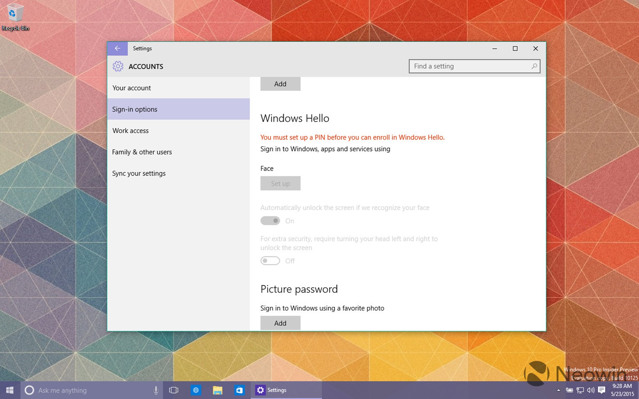This screenshot has height=399, width=639.
Task: Toggle automatic face unlock switch
Action: click(x=270, y=221)
